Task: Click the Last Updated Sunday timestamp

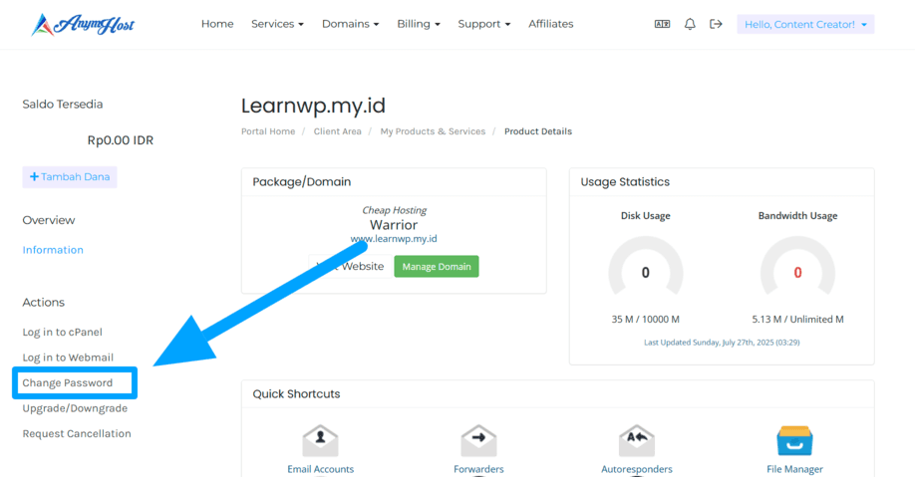Action: pyautogui.click(x=722, y=343)
